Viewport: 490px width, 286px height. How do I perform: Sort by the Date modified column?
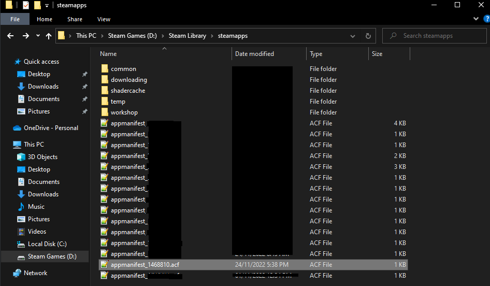click(x=254, y=54)
